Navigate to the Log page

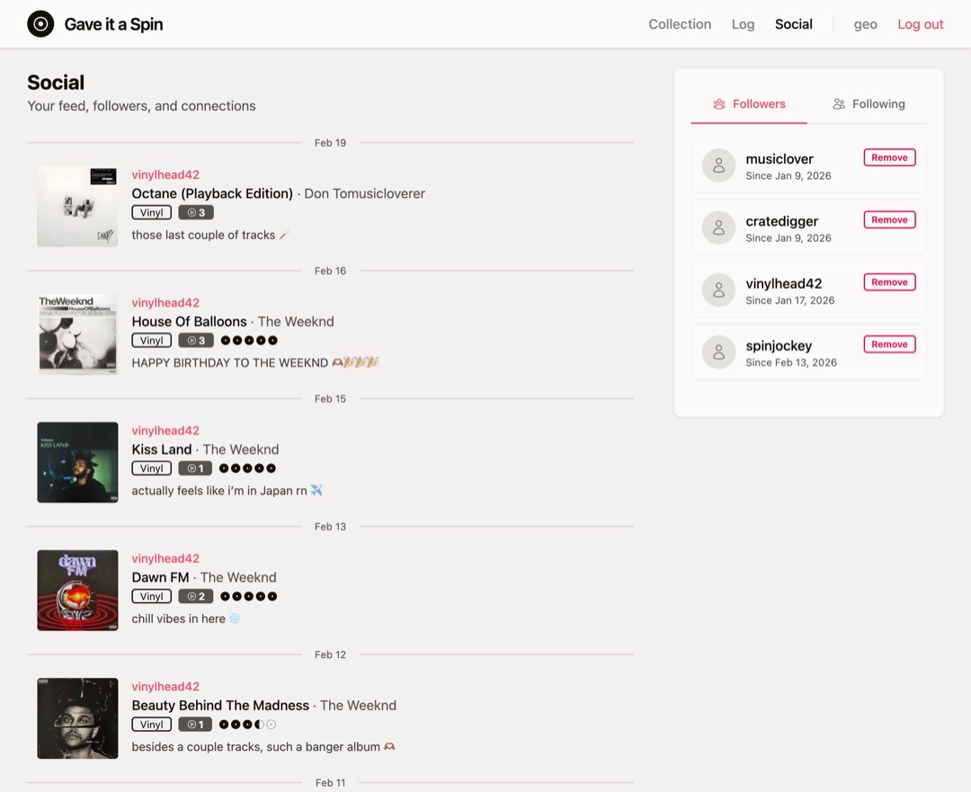[743, 24]
